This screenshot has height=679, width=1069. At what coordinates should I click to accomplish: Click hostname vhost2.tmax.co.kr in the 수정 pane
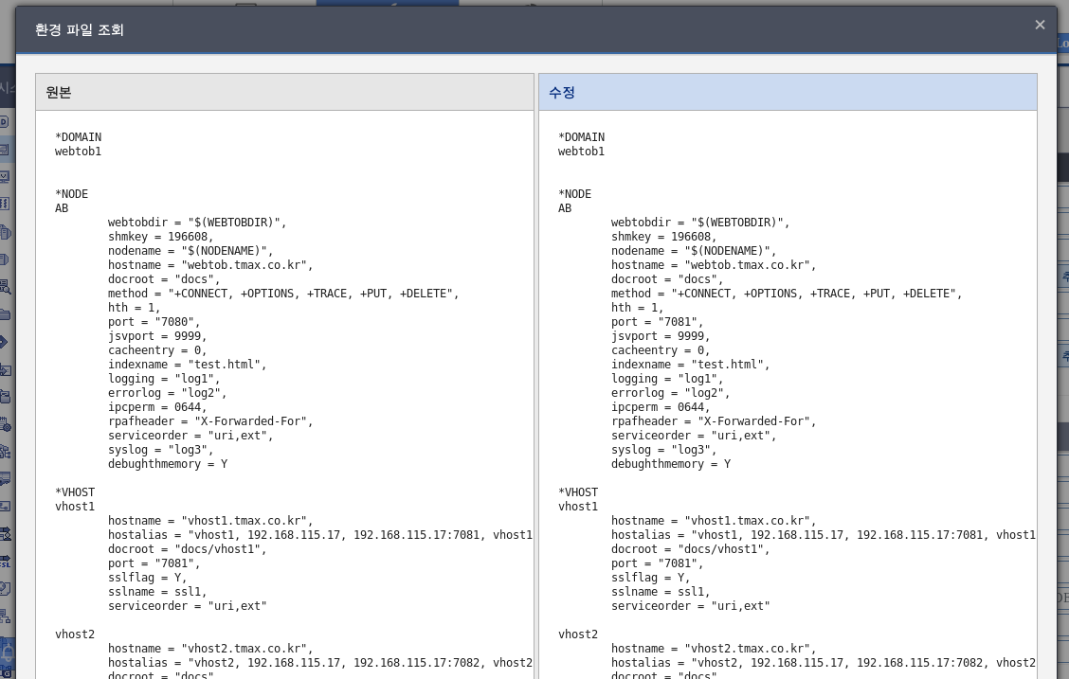click(x=713, y=649)
